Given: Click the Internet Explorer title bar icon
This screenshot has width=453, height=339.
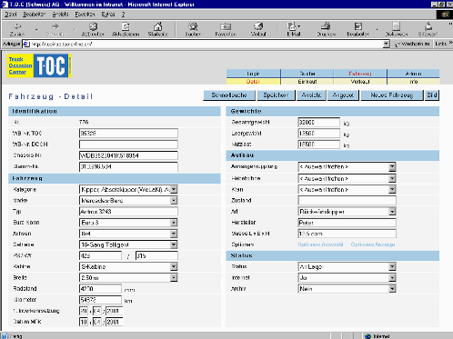Looking at the screenshot, I should [5, 5].
